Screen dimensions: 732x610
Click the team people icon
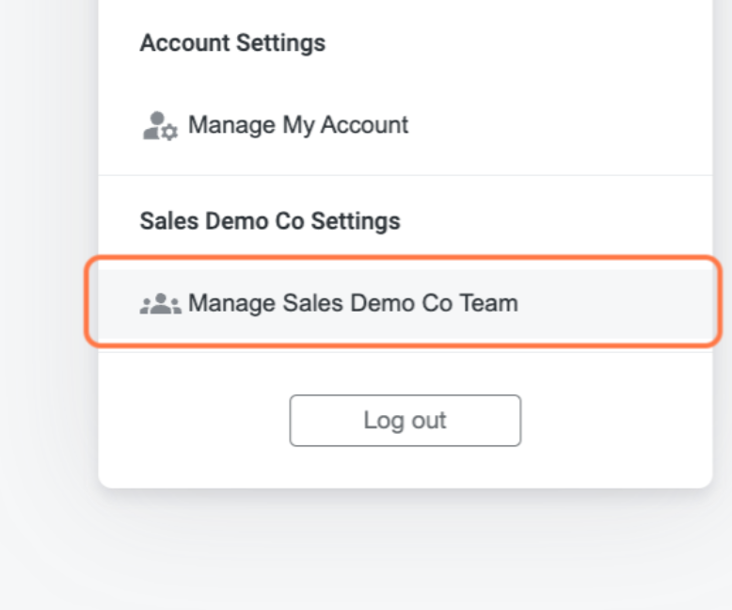point(160,304)
